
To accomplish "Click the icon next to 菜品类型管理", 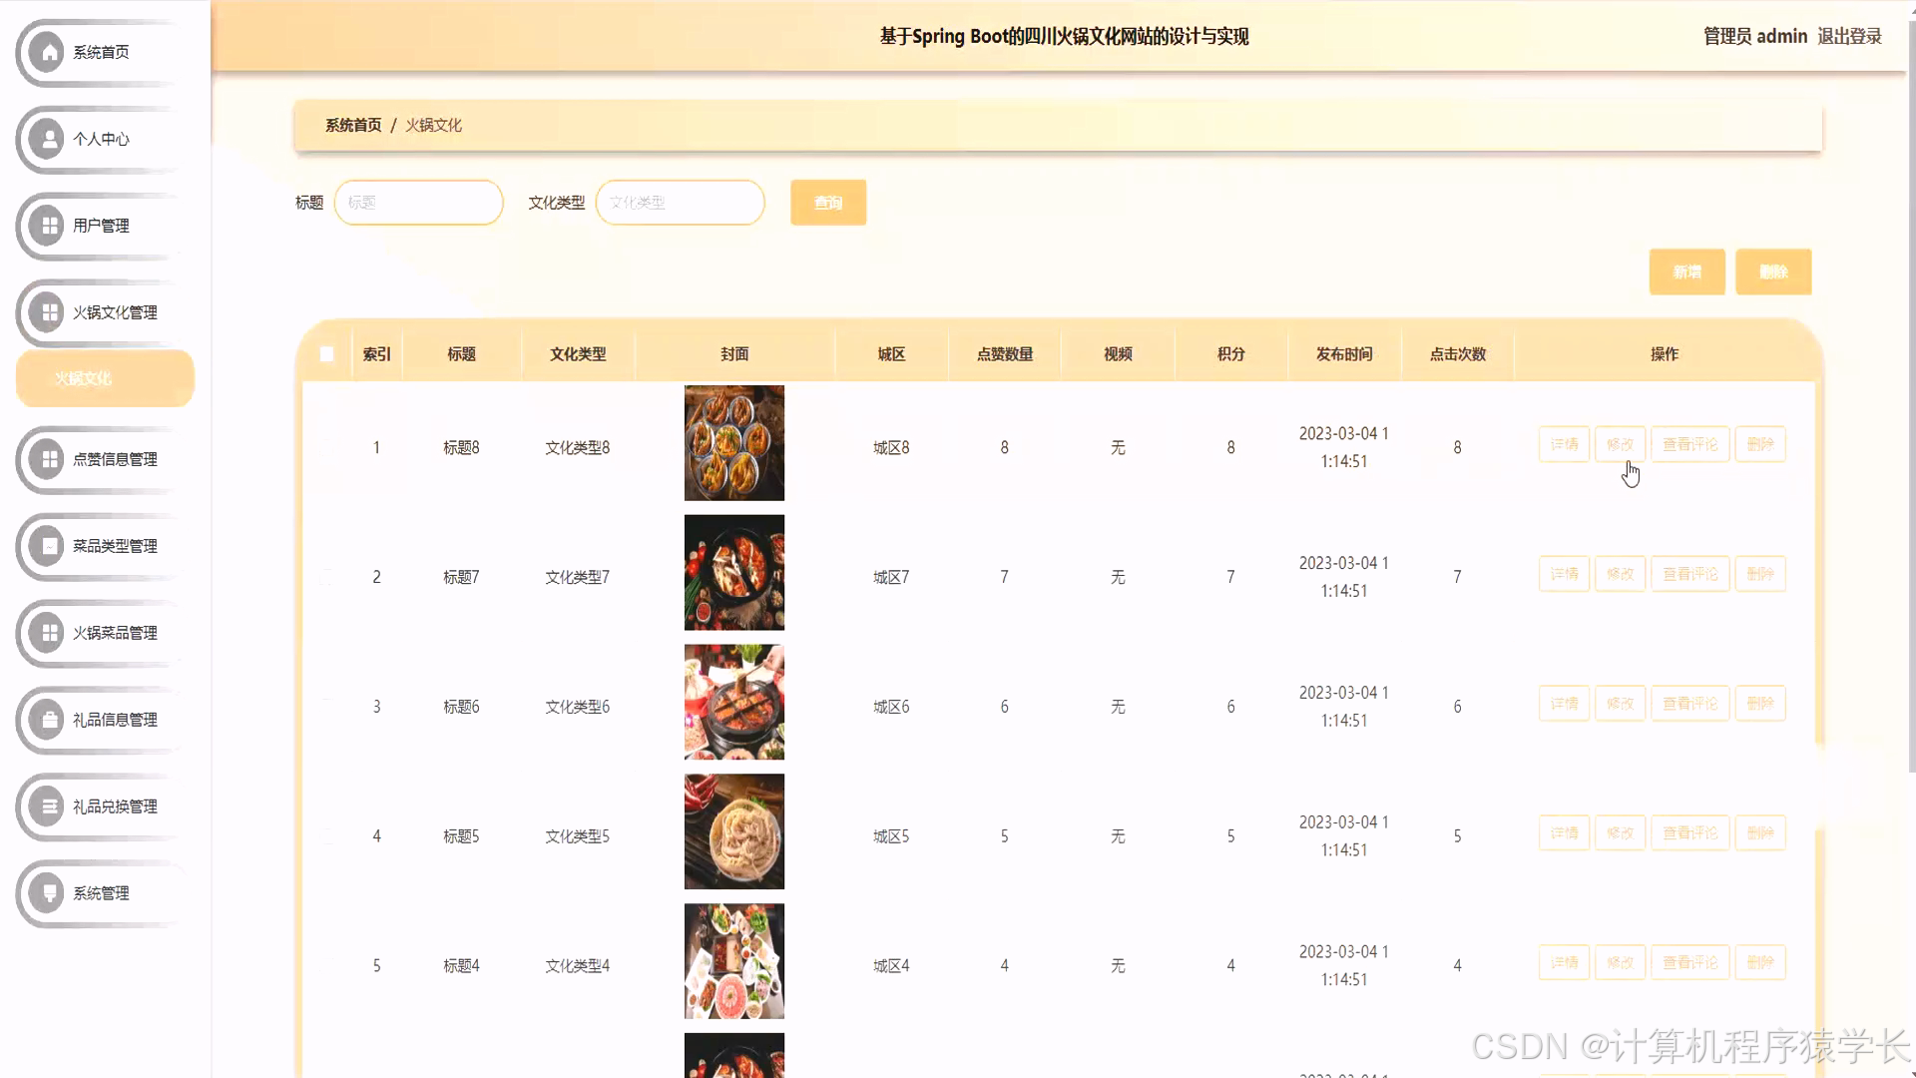I will tap(48, 546).
